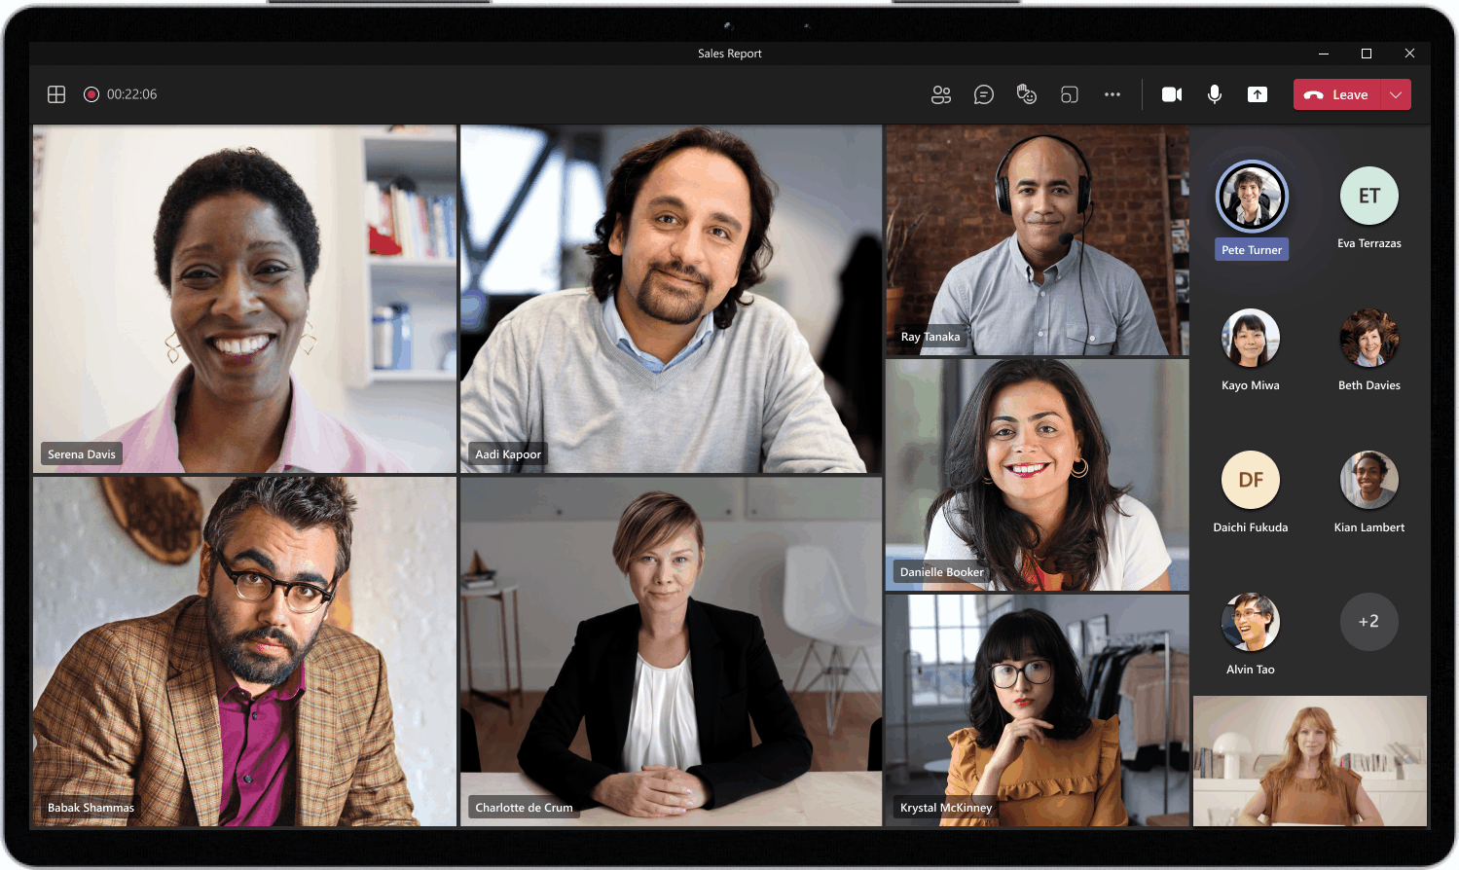Click Kayo Miwa's avatar in the sidebar

click(1251, 338)
